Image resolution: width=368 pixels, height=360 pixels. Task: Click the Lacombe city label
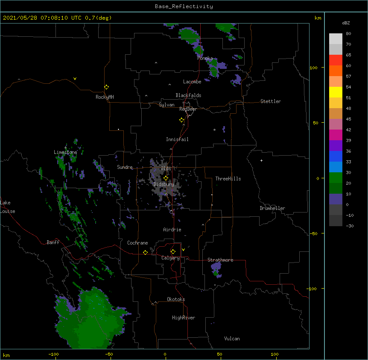point(192,82)
